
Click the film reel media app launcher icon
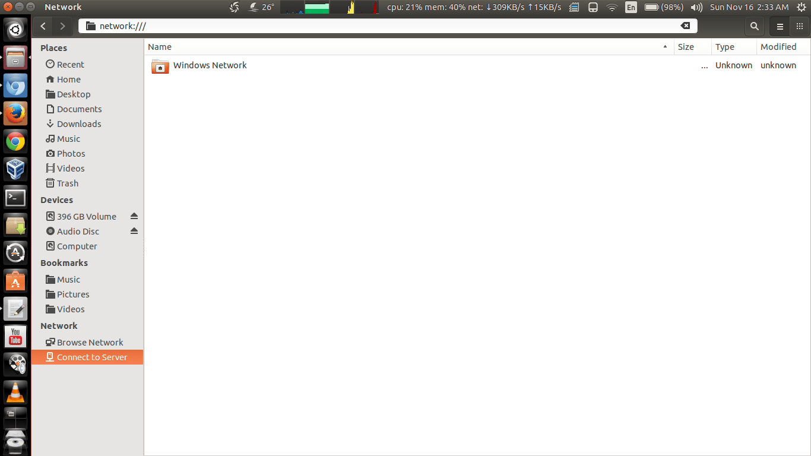pos(15,365)
